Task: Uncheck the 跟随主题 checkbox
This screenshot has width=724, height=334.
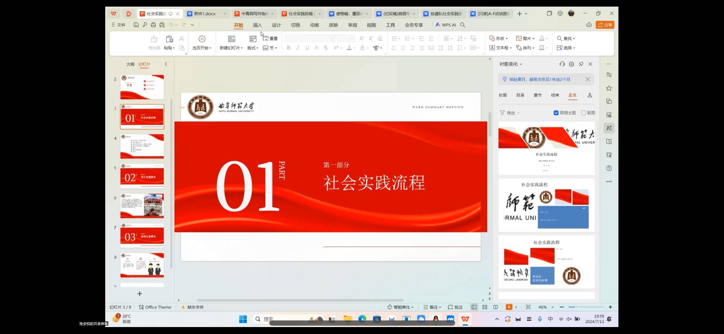Action: [x=556, y=113]
